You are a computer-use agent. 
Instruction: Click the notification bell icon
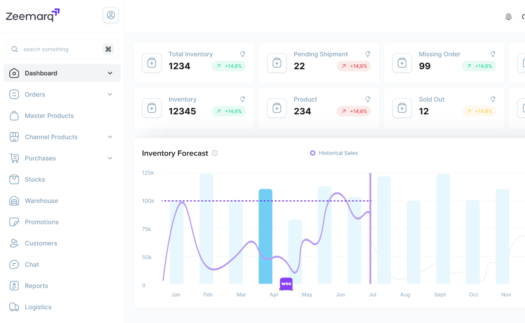tap(508, 17)
